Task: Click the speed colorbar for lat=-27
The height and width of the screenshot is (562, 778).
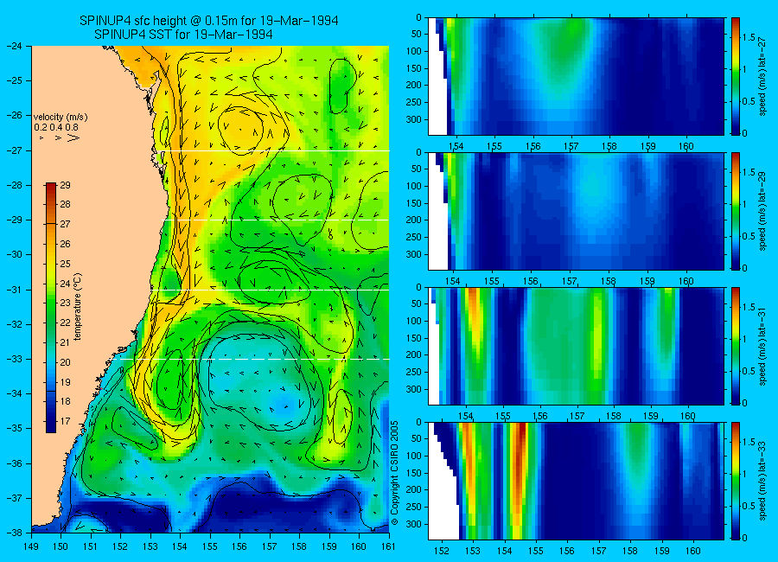Action: [x=735, y=76]
